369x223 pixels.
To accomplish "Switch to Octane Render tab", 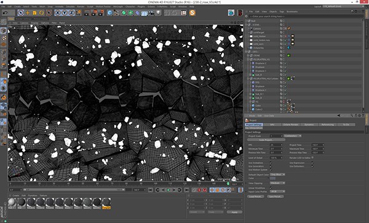I will [291, 125].
